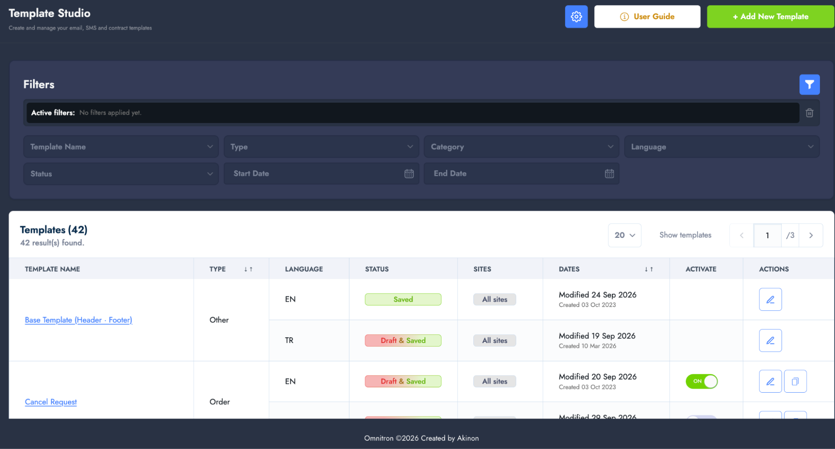Expand the Type filter dropdown
This screenshot has height=449, width=835.
[321, 146]
